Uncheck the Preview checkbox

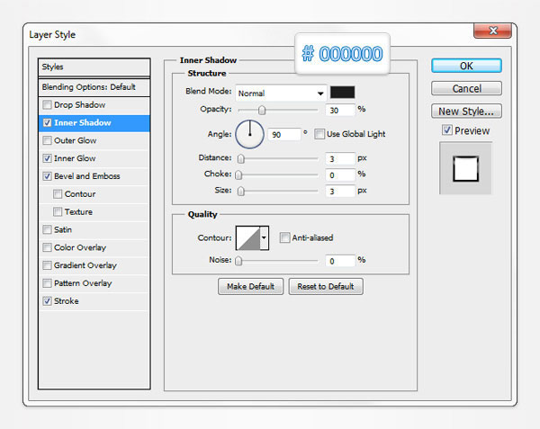point(447,131)
